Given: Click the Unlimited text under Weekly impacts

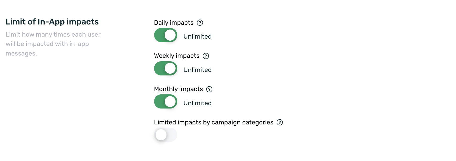Looking at the screenshot, I should (x=197, y=70).
